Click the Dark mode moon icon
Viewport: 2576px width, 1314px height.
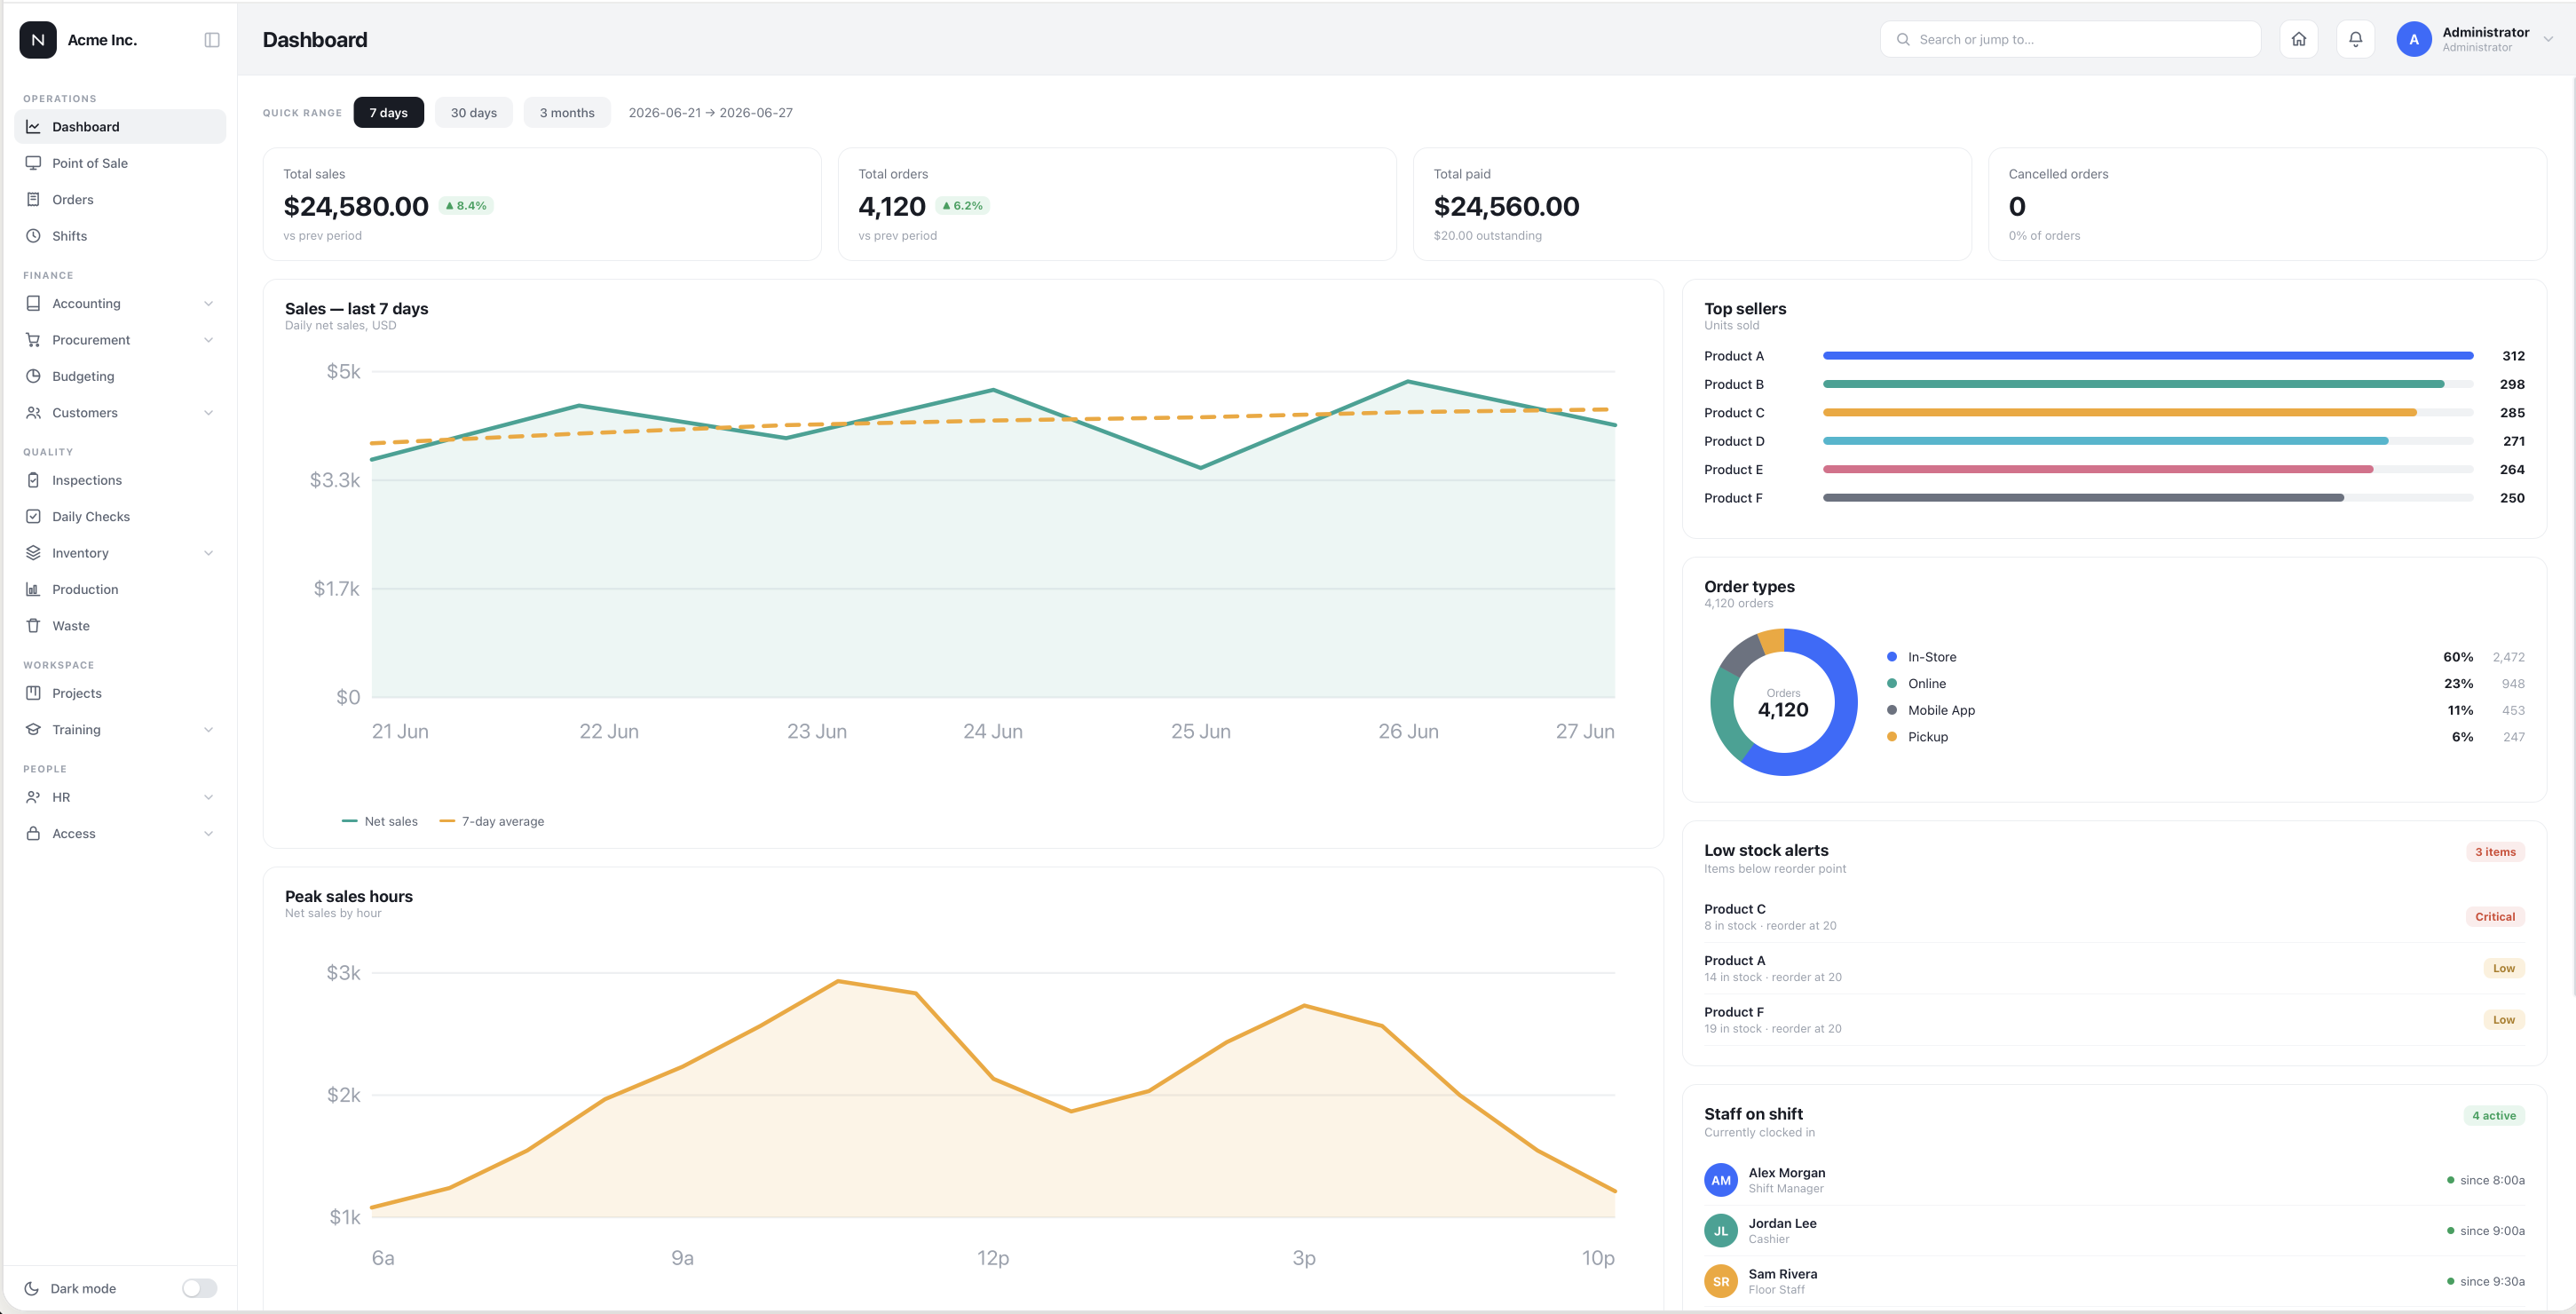pos(32,1289)
